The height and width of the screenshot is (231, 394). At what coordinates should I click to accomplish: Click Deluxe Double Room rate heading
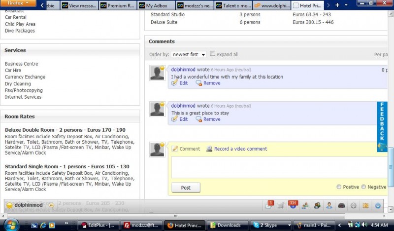(x=65, y=130)
